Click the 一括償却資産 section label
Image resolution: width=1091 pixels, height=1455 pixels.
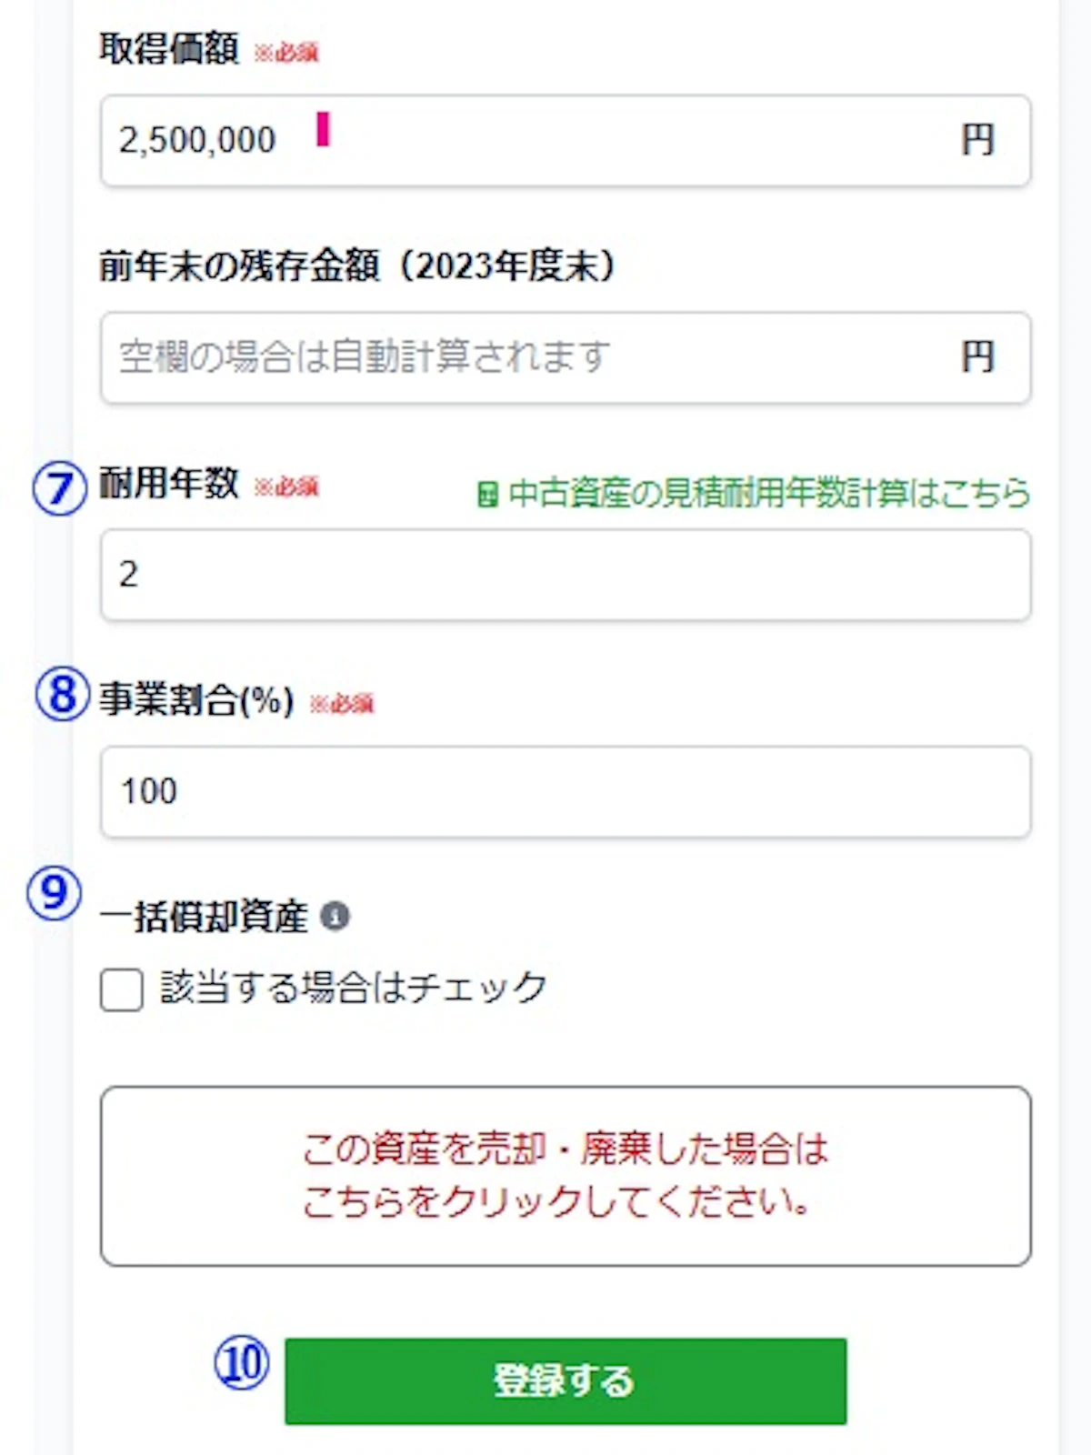pos(205,917)
